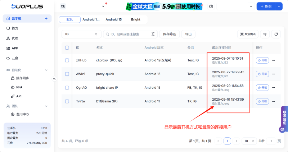Open the three-dot menu for zHHub row
288x152 pixels.
[x=274, y=60]
